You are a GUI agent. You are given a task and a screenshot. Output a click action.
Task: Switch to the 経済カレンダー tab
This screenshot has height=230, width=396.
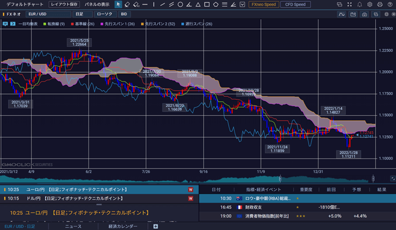pyautogui.click(x=123, y=226)
